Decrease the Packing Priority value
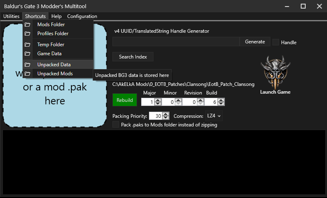The image size is (327, 198). (166, 118)
